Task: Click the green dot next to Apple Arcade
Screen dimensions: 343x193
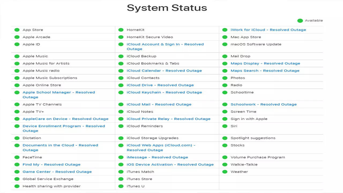Action: point(17,37)
